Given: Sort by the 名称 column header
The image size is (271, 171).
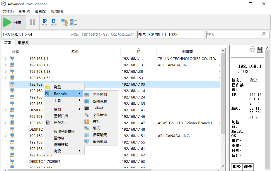Looking at the screenshot, I should pos(74,51).
